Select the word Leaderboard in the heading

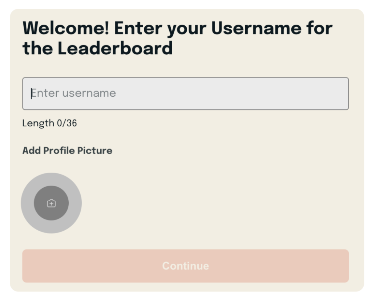point(115,48)
